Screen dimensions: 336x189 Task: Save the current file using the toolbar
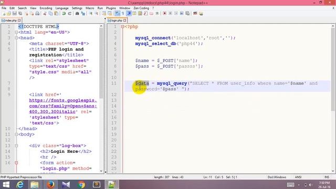click(x=14, y=14)
